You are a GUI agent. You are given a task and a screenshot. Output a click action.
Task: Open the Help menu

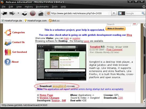(x=63, y=7)
